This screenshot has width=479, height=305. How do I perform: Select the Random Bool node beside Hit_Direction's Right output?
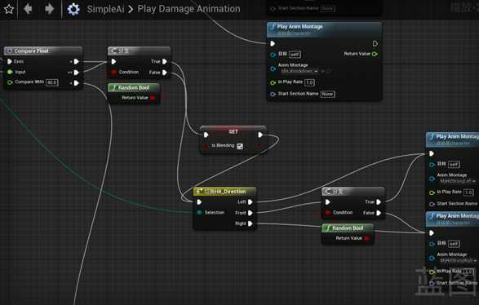click(348, 228)
